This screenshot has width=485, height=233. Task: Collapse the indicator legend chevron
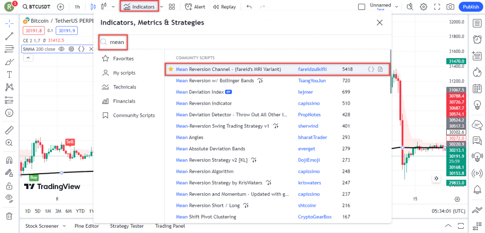pos(28,58)
